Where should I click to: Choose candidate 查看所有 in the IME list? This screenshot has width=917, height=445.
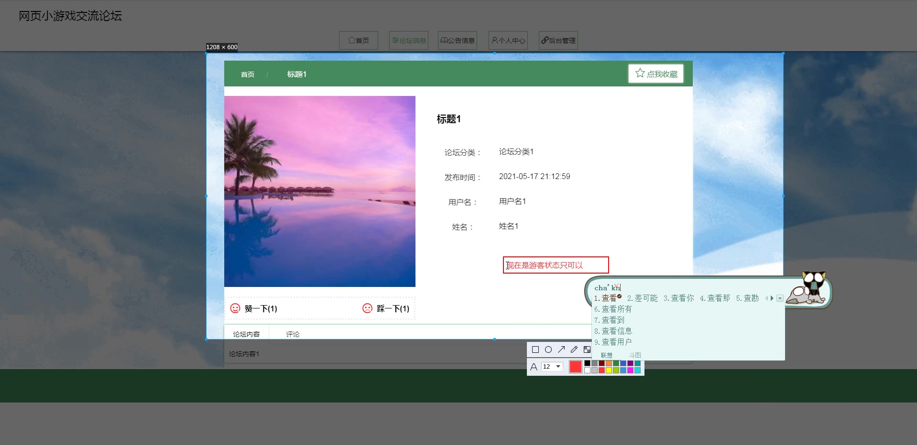coord(616,309)
